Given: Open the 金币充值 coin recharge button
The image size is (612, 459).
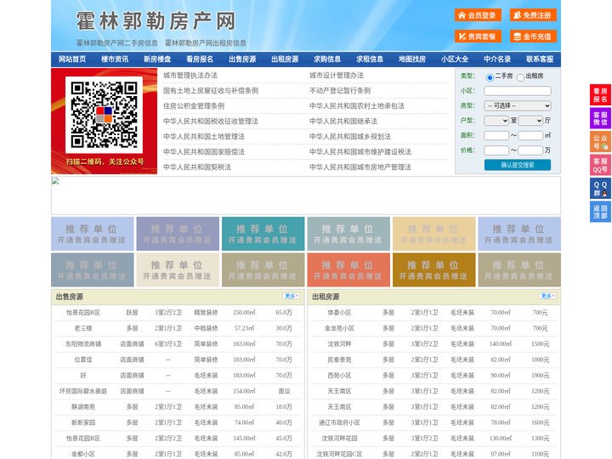Looking at the screenshot, I should [533, 37].
